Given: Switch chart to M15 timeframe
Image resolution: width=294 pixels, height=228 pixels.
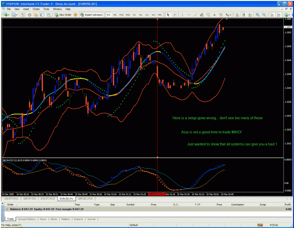Looking at the screenshot, I should 121,15.
